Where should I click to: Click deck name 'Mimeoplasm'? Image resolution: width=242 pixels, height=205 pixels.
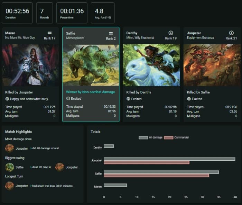tap(75, 38)
